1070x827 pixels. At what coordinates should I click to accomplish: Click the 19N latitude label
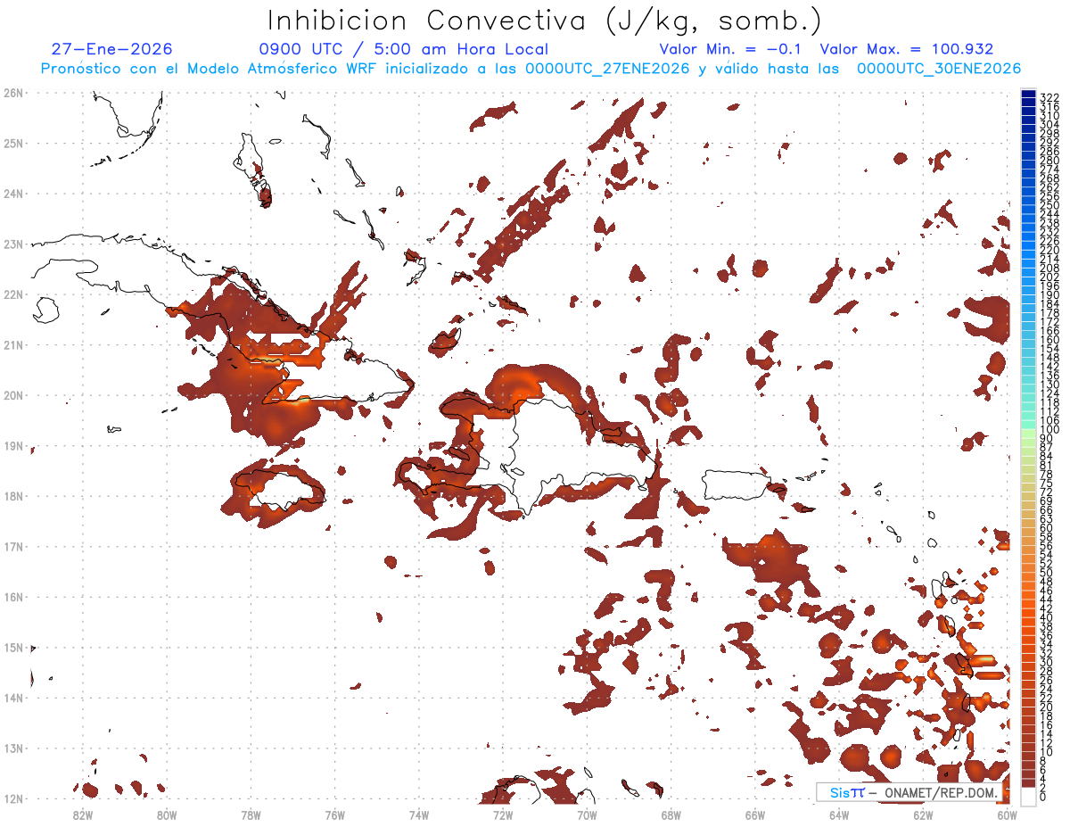click(x=13, y=445)
